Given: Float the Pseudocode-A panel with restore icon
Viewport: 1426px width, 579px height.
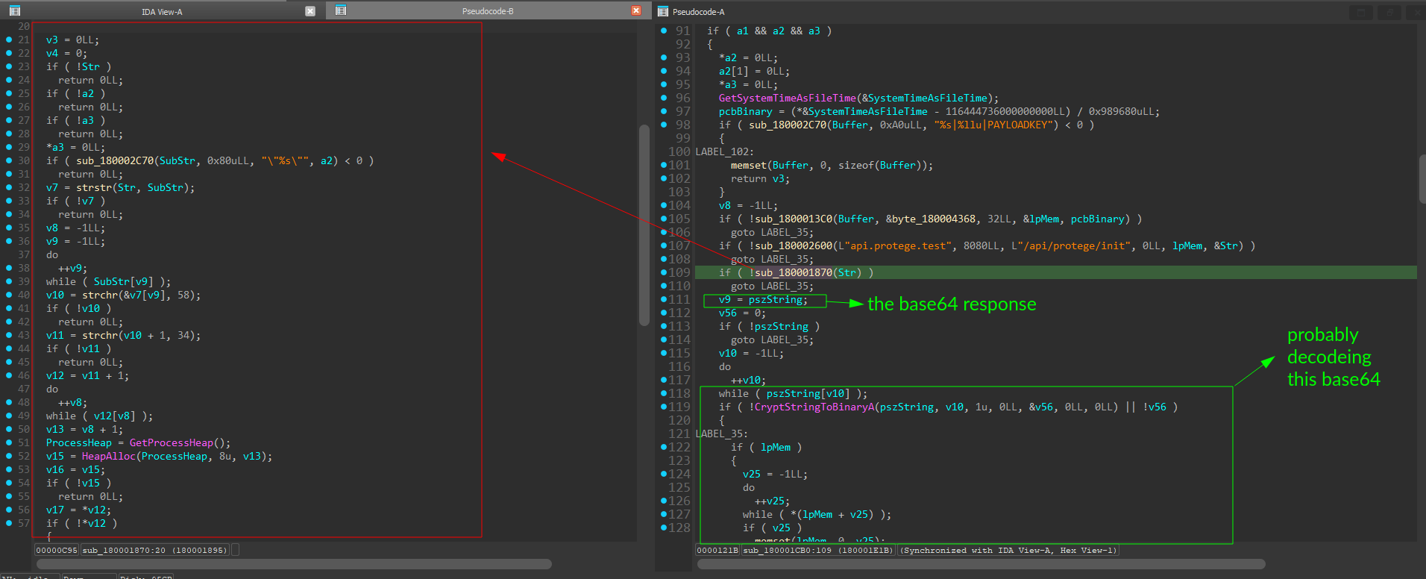Looking at the screenshot, I should point(1389,12).
